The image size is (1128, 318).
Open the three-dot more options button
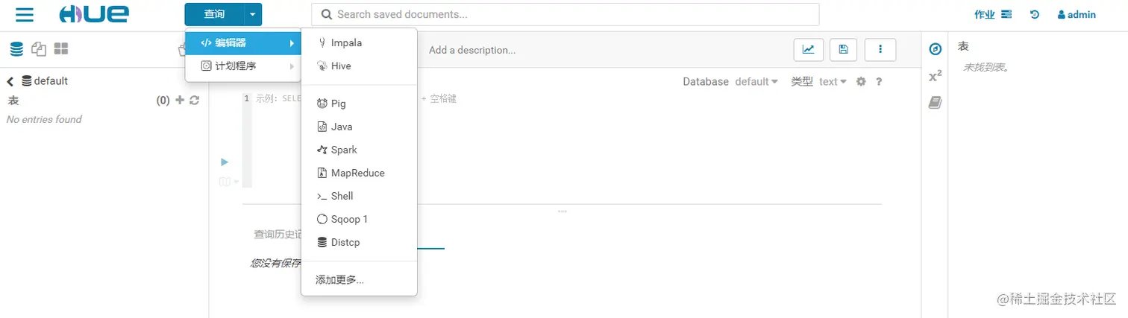click(880, 49)
